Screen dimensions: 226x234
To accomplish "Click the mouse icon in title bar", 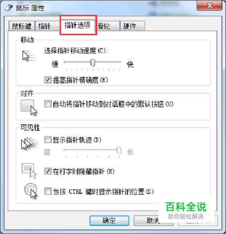I will tap(9, 8).
